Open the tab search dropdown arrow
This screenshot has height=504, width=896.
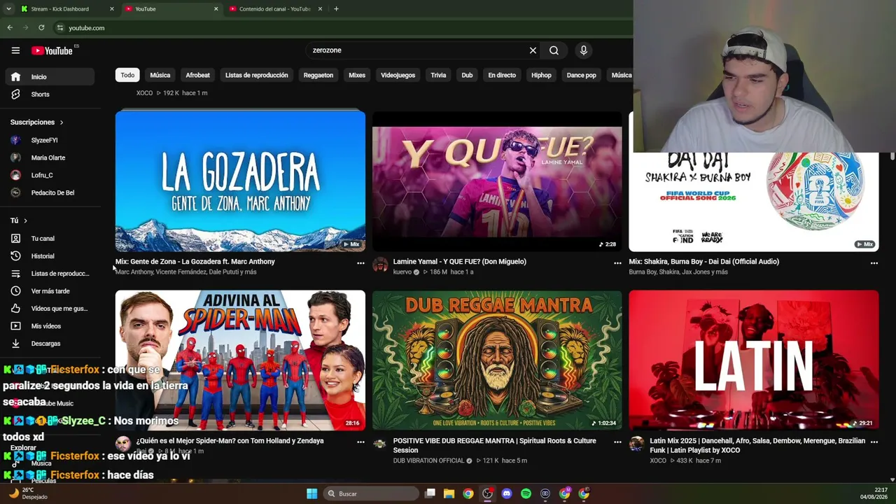coord(8,9)
